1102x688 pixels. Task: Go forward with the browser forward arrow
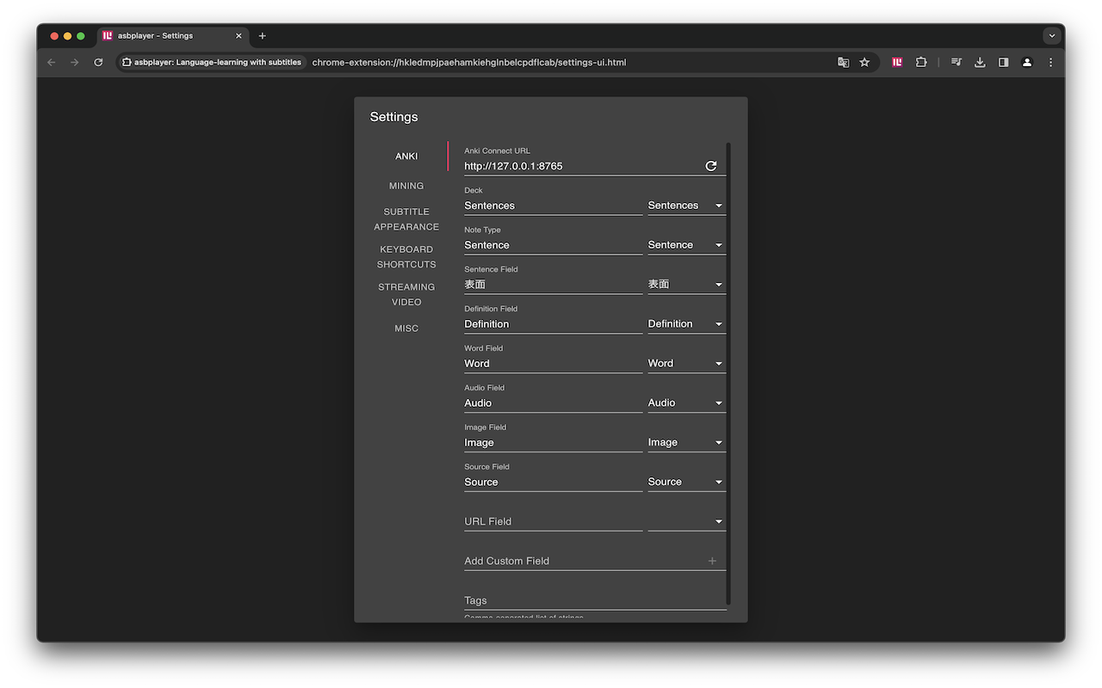(75, 62)
